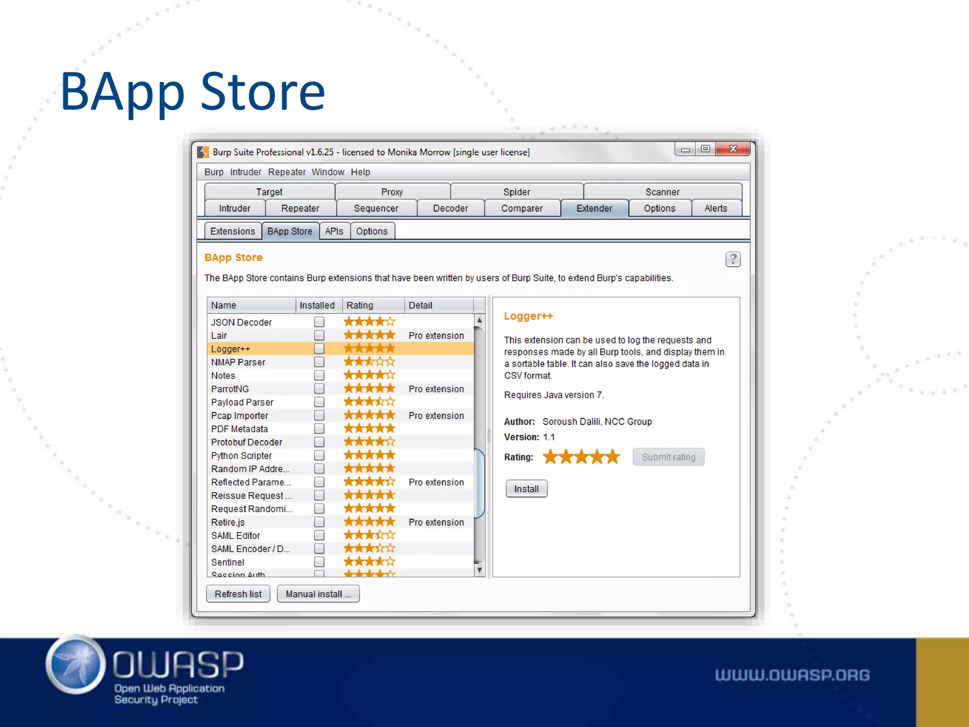Open the Repeater menu in menu bar
This screenshot has height=727, width=969.
tap(287, 172)
